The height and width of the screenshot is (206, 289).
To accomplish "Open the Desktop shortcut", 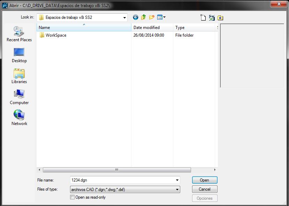I will [19, 55].
